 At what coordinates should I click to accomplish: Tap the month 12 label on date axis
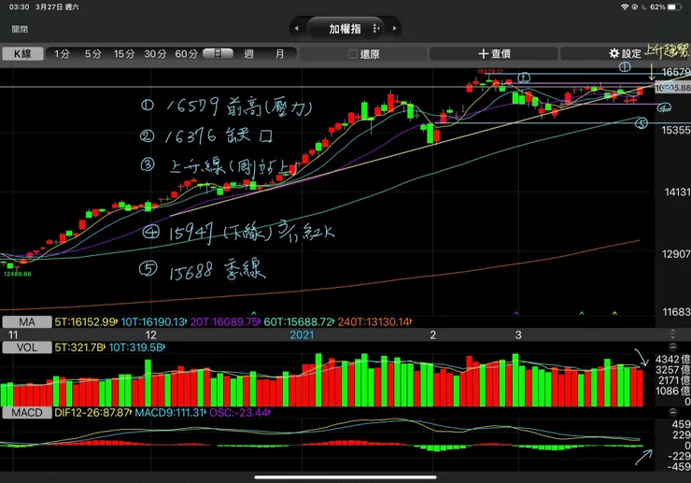150,334
